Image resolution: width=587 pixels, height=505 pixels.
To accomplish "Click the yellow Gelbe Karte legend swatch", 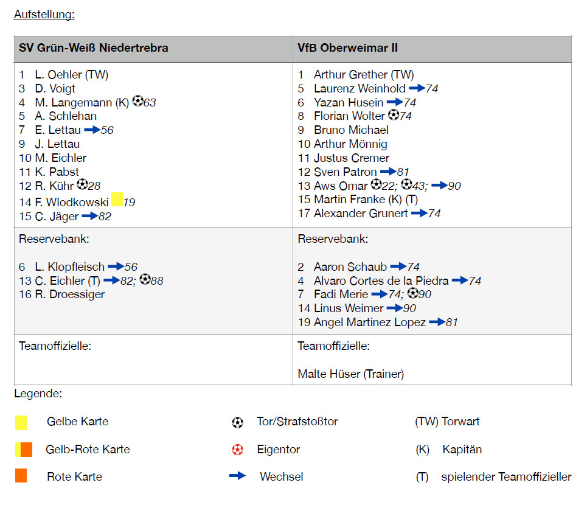I will [x=21, y=422].
